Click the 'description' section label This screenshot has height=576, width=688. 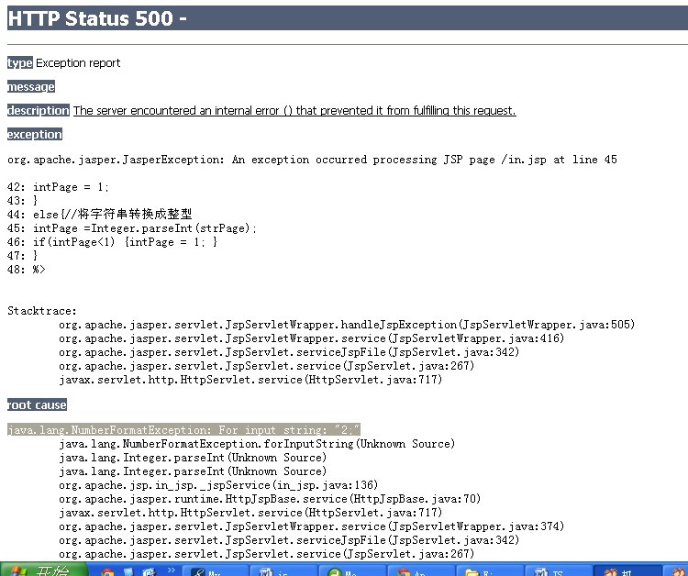pos(39,111)
